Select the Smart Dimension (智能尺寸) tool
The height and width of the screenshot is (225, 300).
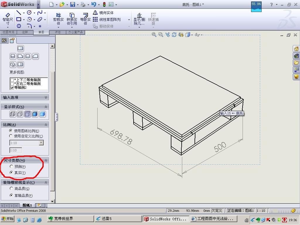tap(7, 19)
